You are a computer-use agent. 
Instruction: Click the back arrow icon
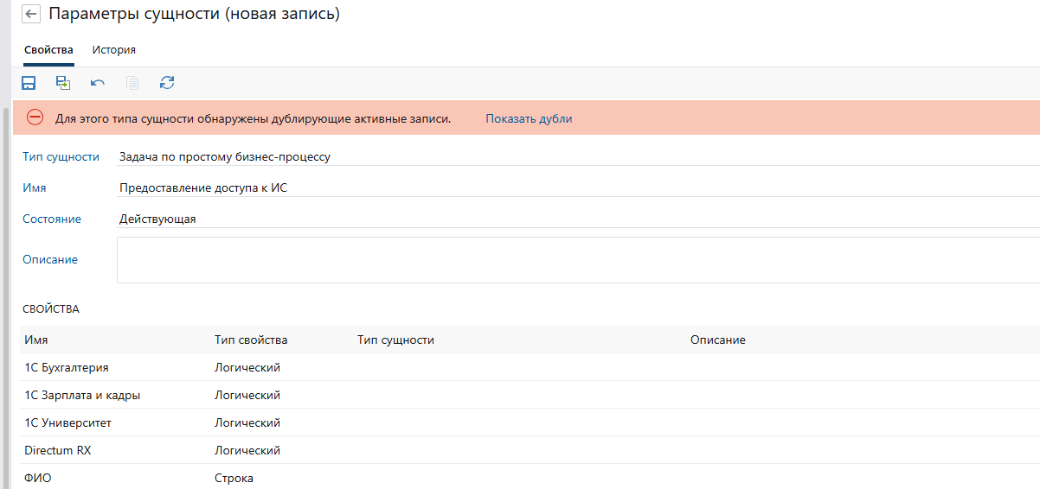point(32,15)
